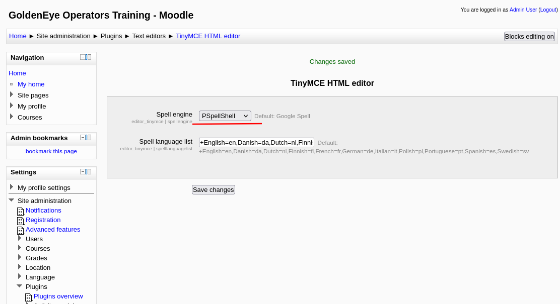The width and height of the screenshot is (560, 304).
Task: Open the Admin User profile link
Action: (x=523, y=10)
